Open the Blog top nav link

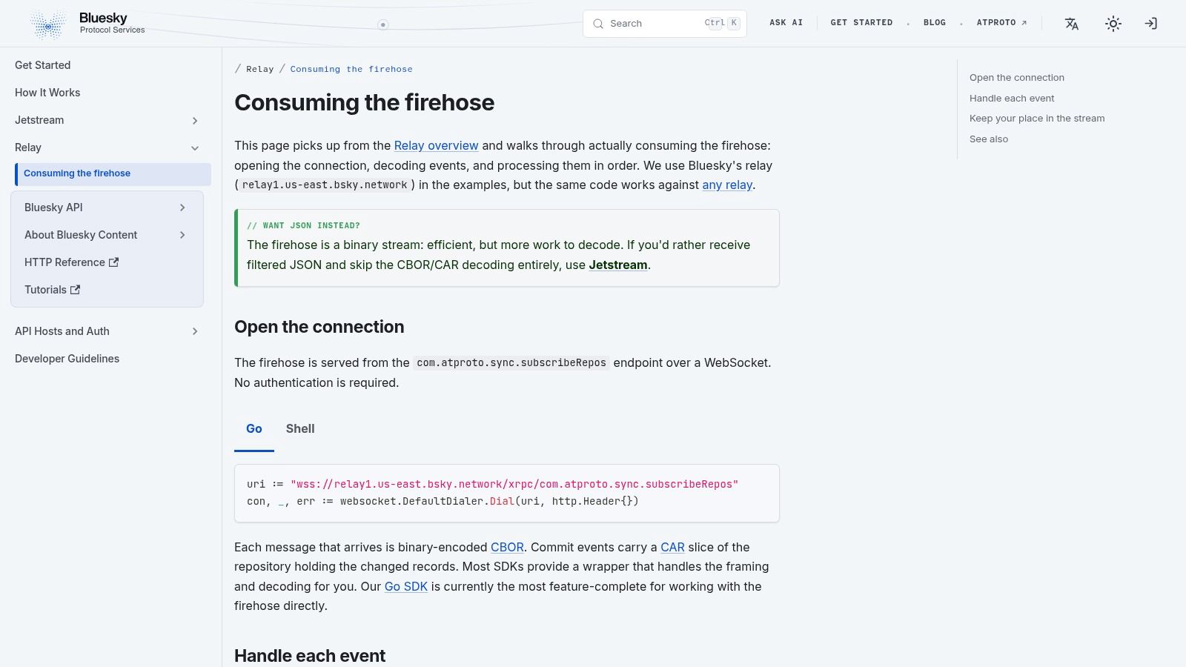tap(935, 23)
